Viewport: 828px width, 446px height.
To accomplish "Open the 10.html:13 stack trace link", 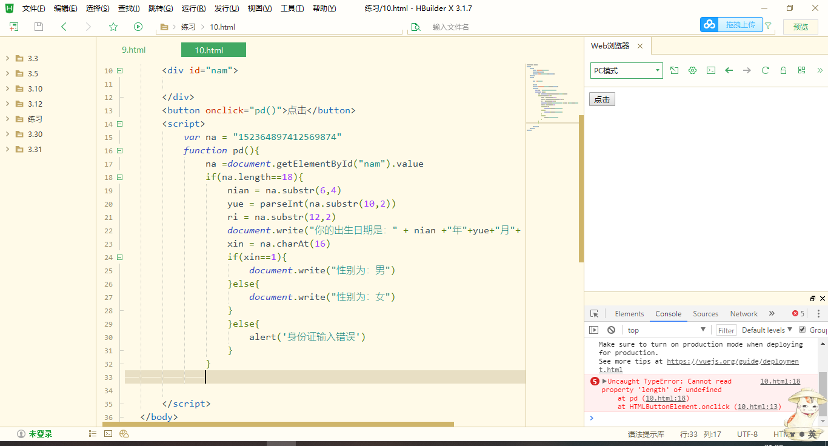I will coord(757,407).
